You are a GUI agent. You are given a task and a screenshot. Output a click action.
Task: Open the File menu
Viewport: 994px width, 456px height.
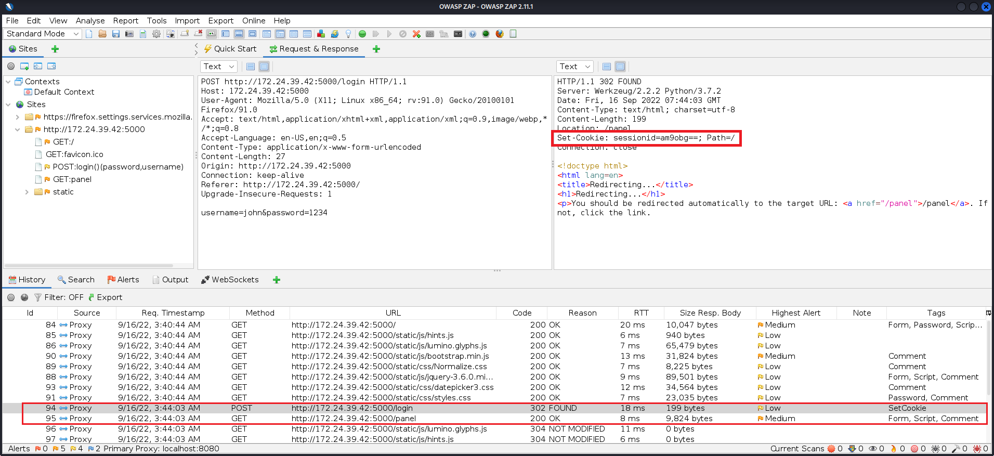12,21
